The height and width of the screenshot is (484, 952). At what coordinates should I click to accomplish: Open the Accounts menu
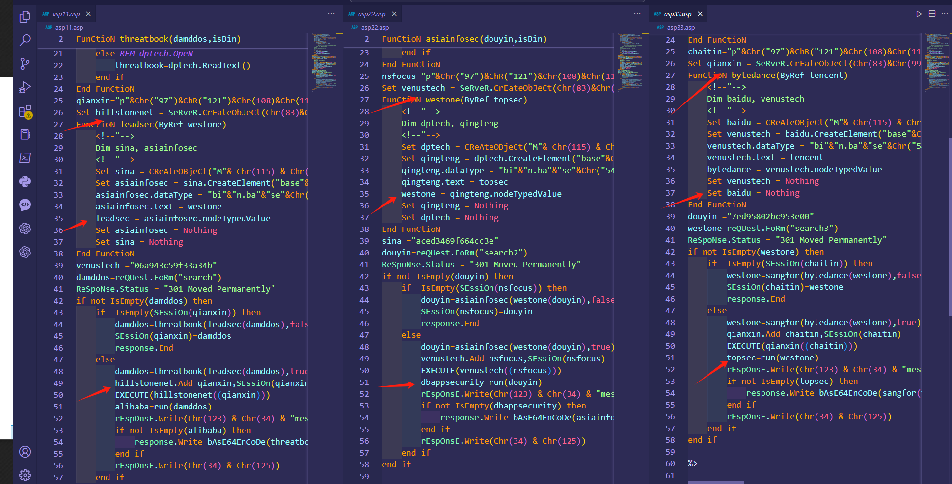[25, 452]
